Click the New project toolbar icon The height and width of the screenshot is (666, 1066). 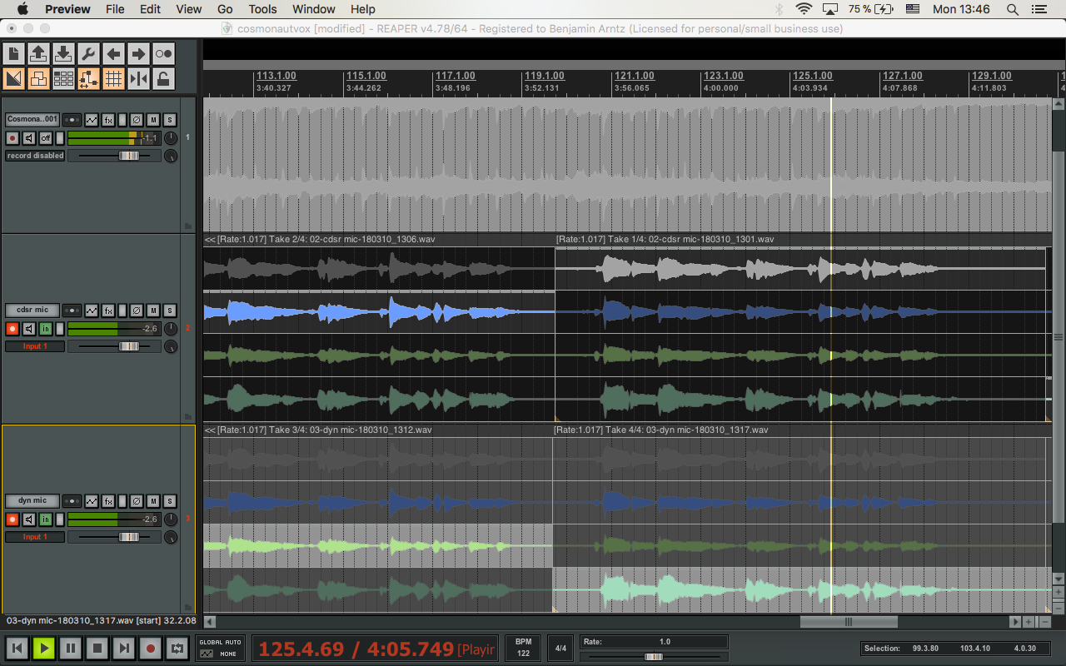13,53
